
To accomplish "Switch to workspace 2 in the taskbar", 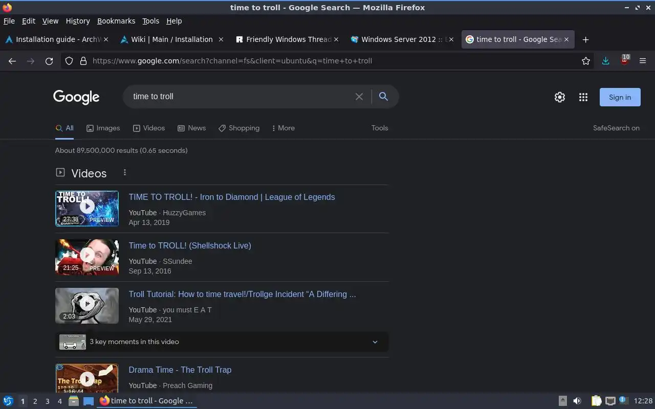I will coord(35,401).
